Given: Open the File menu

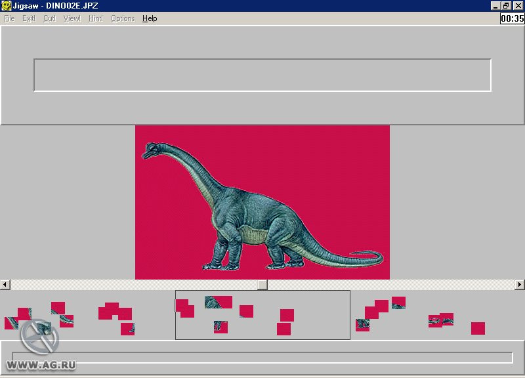Looking at the screenshot, I should coord(9,18).
